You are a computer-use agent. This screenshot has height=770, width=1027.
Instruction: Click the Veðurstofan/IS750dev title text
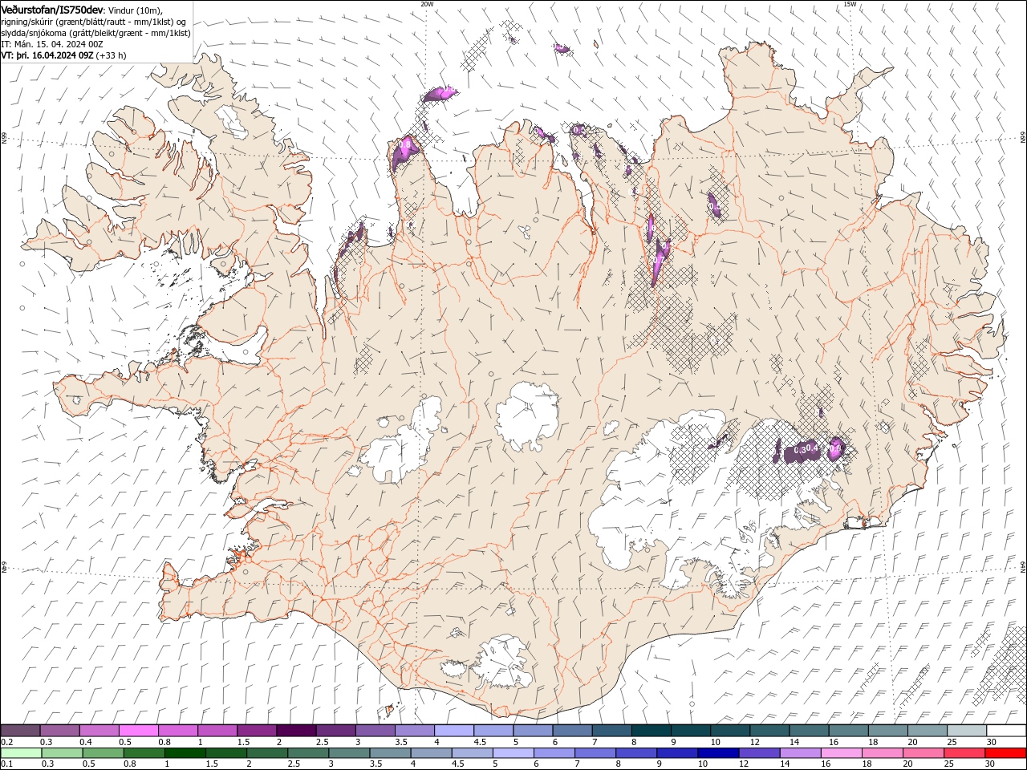click(x=52, y=9)
